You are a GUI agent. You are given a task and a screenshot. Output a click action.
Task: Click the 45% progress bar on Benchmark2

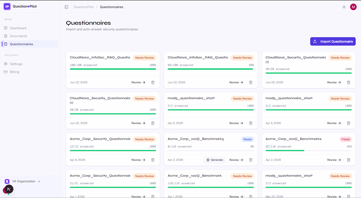pyautogui.click(x=308, y=150)
